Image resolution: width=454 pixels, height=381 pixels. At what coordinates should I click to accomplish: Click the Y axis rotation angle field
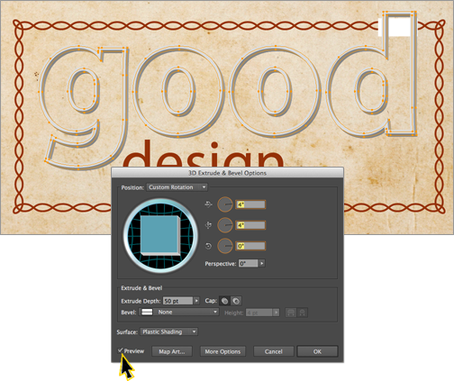point(250,225)
